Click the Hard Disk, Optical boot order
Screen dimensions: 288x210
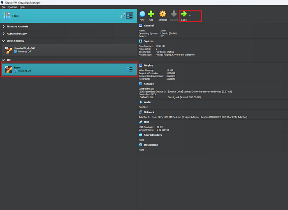(165, 52)
